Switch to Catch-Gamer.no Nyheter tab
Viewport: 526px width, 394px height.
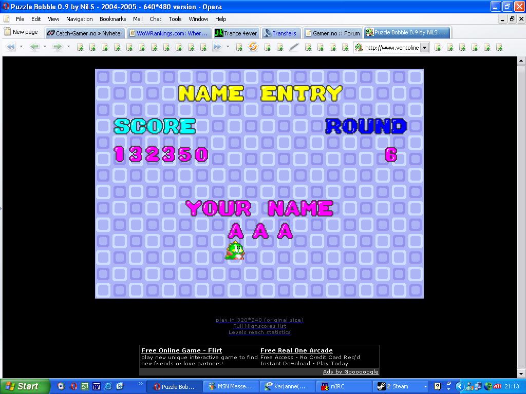[x=85, y=33]
